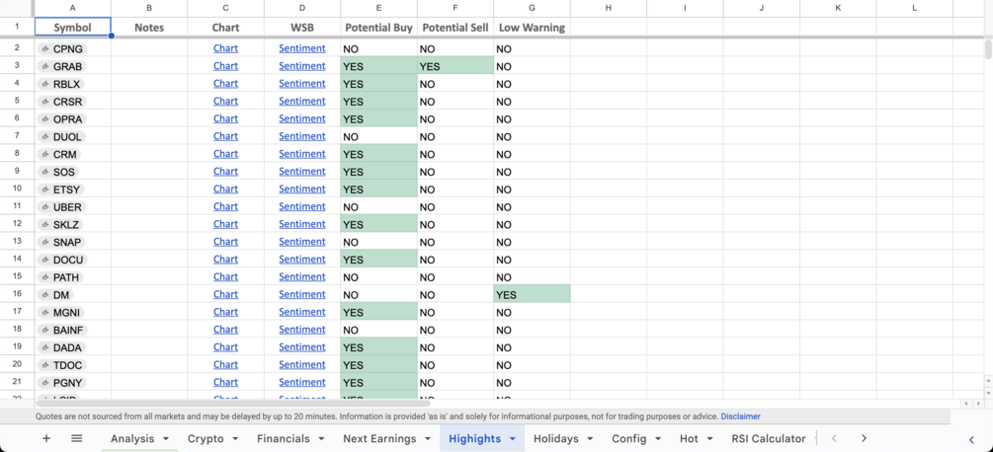Select row 16 header number

(17, 295)
